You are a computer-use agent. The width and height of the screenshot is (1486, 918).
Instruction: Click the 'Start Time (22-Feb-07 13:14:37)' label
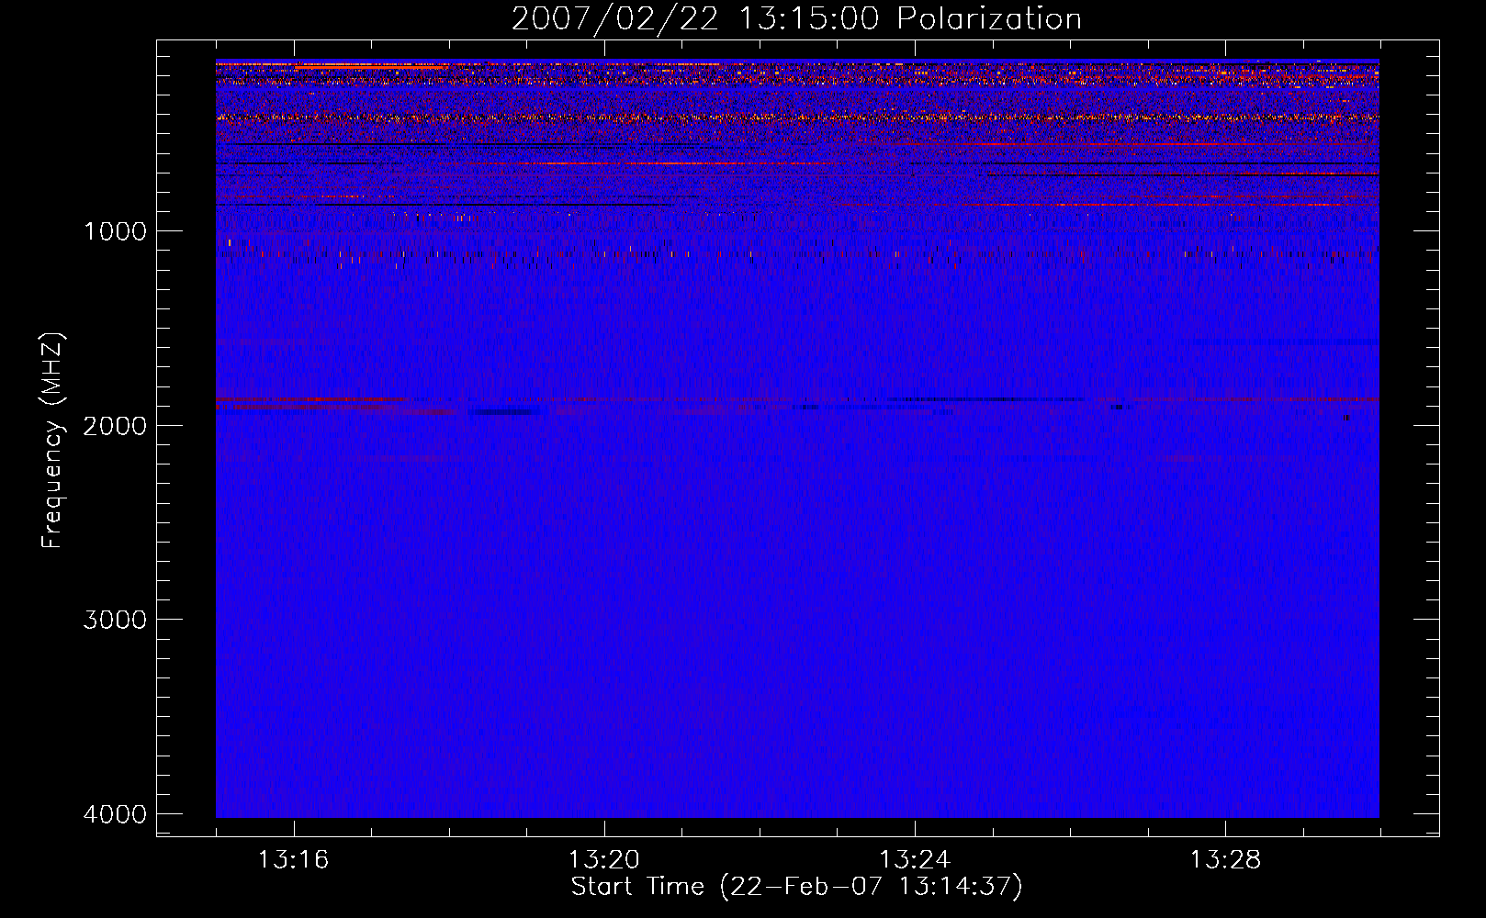tap(796, 887)
